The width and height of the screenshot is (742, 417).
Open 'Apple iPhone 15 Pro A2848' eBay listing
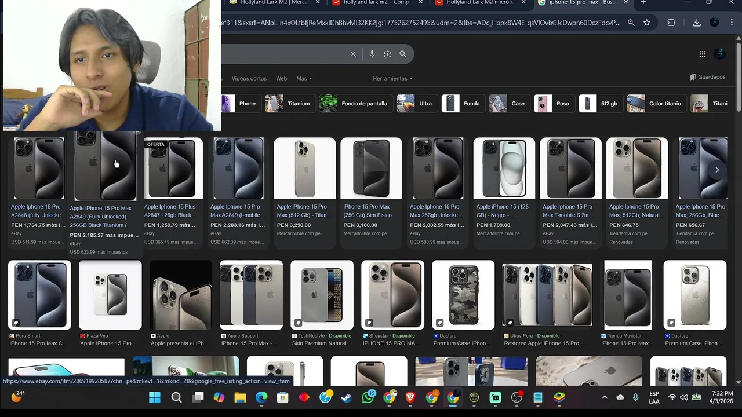click(x=39, y=192)
